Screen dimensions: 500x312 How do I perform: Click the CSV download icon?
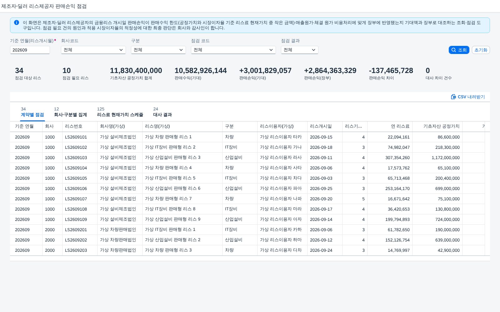pyautogui.click(x=453, y=97)
